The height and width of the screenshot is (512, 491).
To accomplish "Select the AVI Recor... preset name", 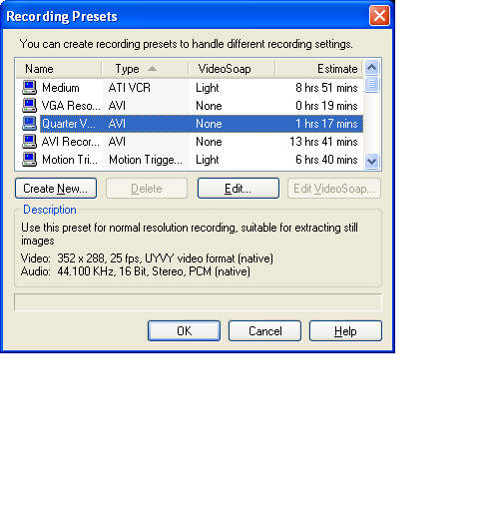I will (x=71, y=142).
